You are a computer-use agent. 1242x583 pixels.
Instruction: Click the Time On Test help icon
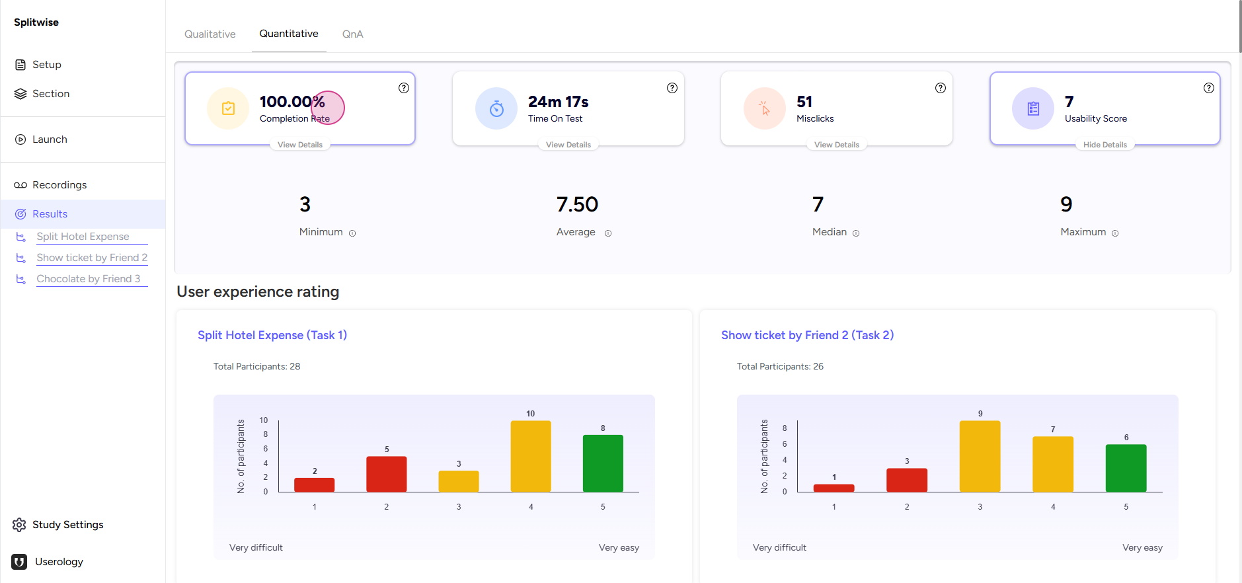tap(672, 88)
